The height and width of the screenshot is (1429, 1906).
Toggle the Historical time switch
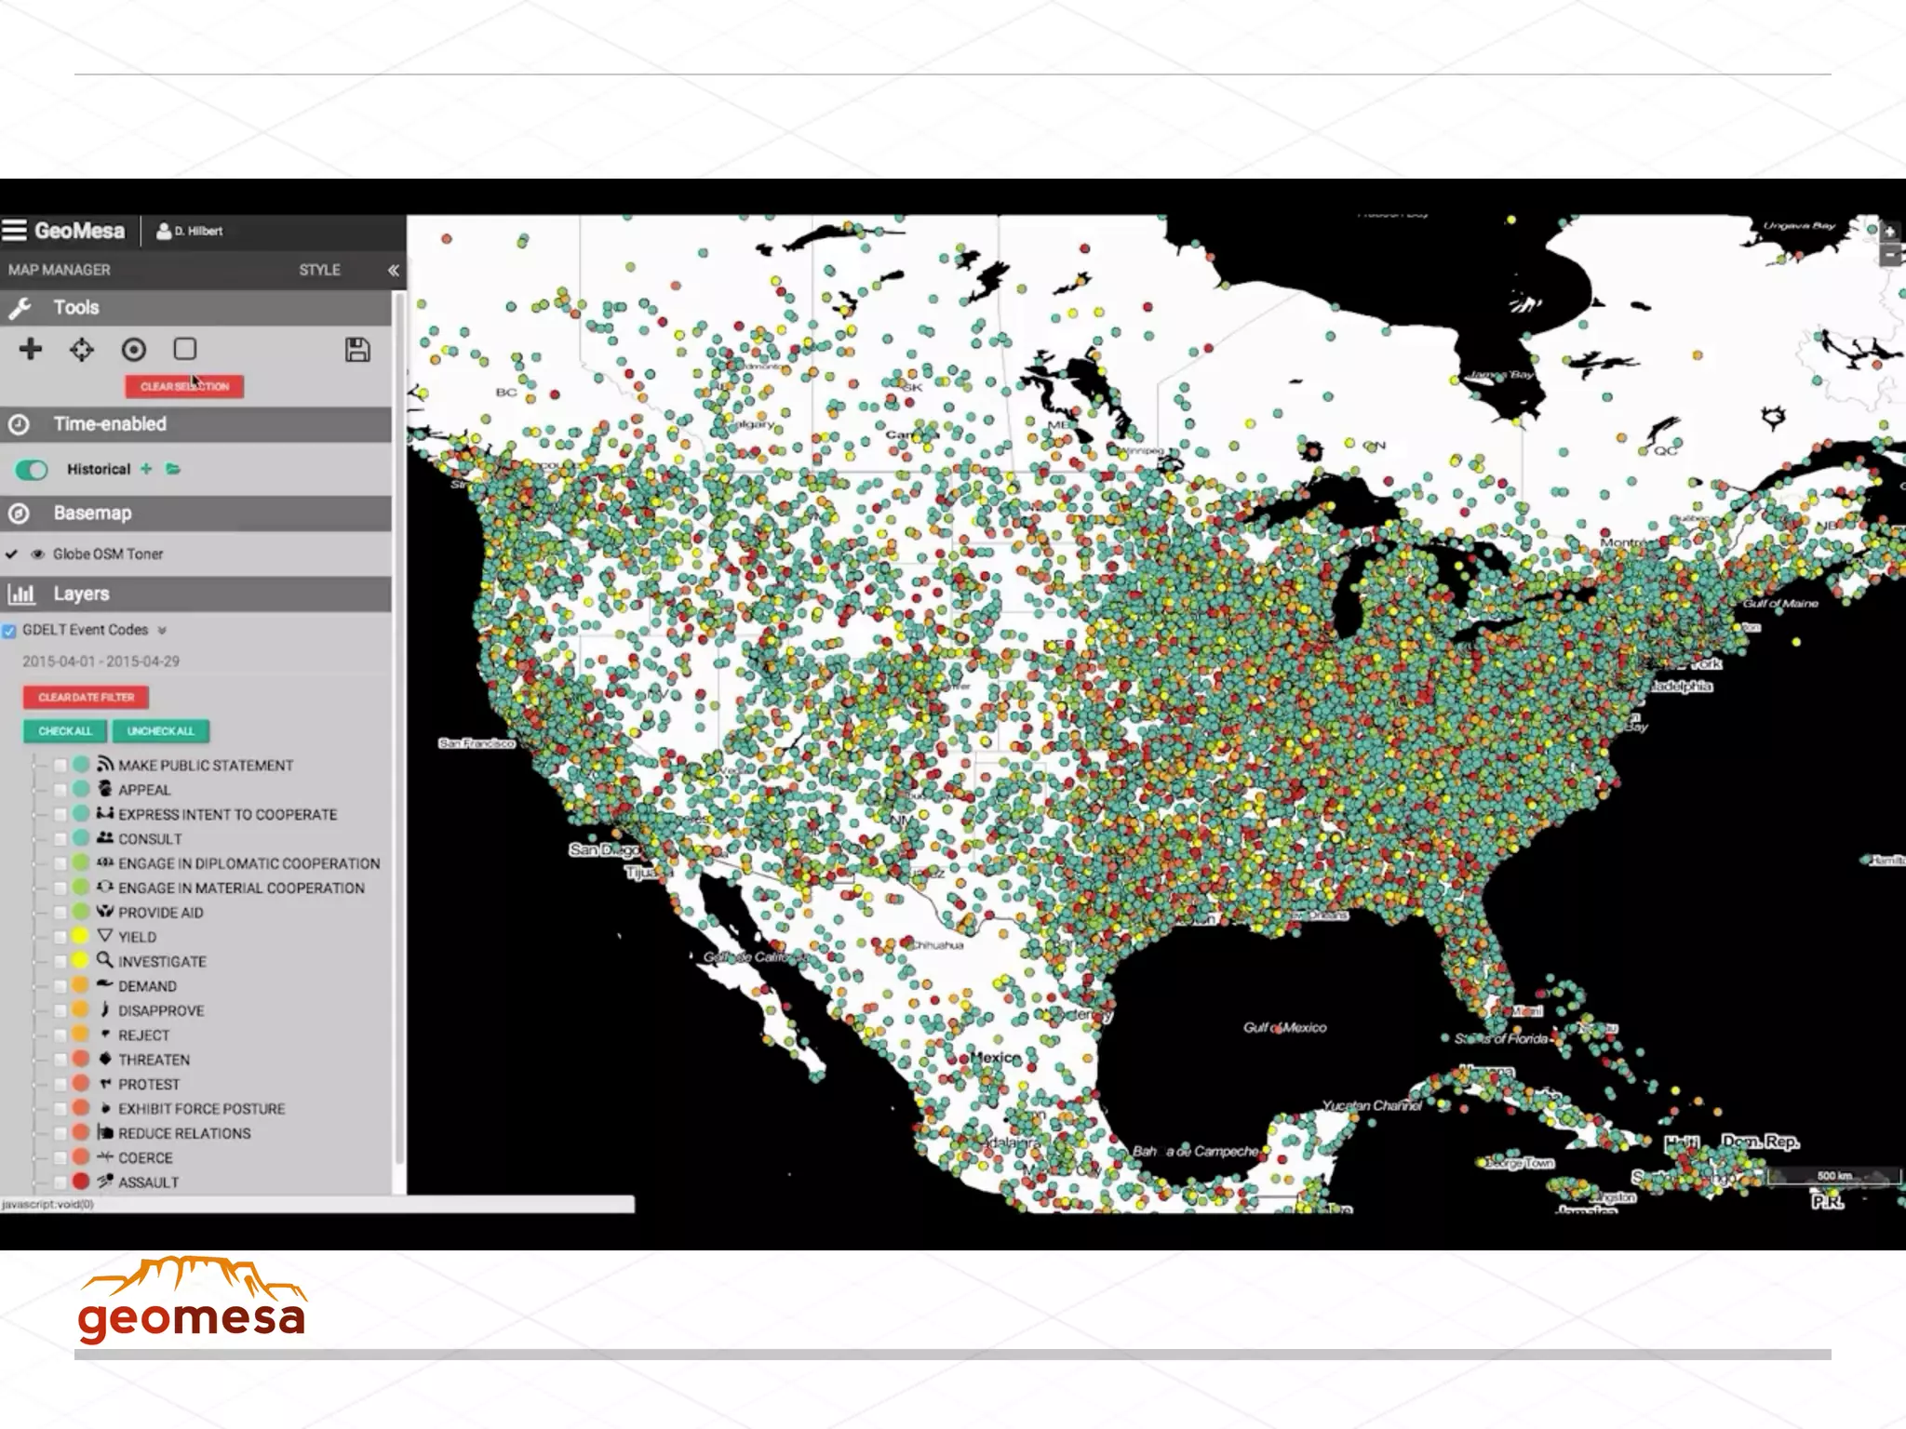pyautogui.click(x=32, y=470)
